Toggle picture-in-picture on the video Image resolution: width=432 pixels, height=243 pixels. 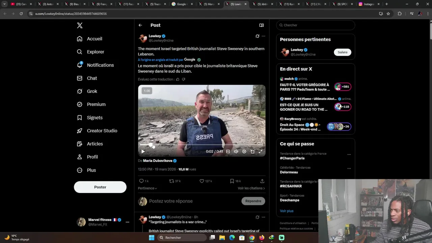(252, 152)
